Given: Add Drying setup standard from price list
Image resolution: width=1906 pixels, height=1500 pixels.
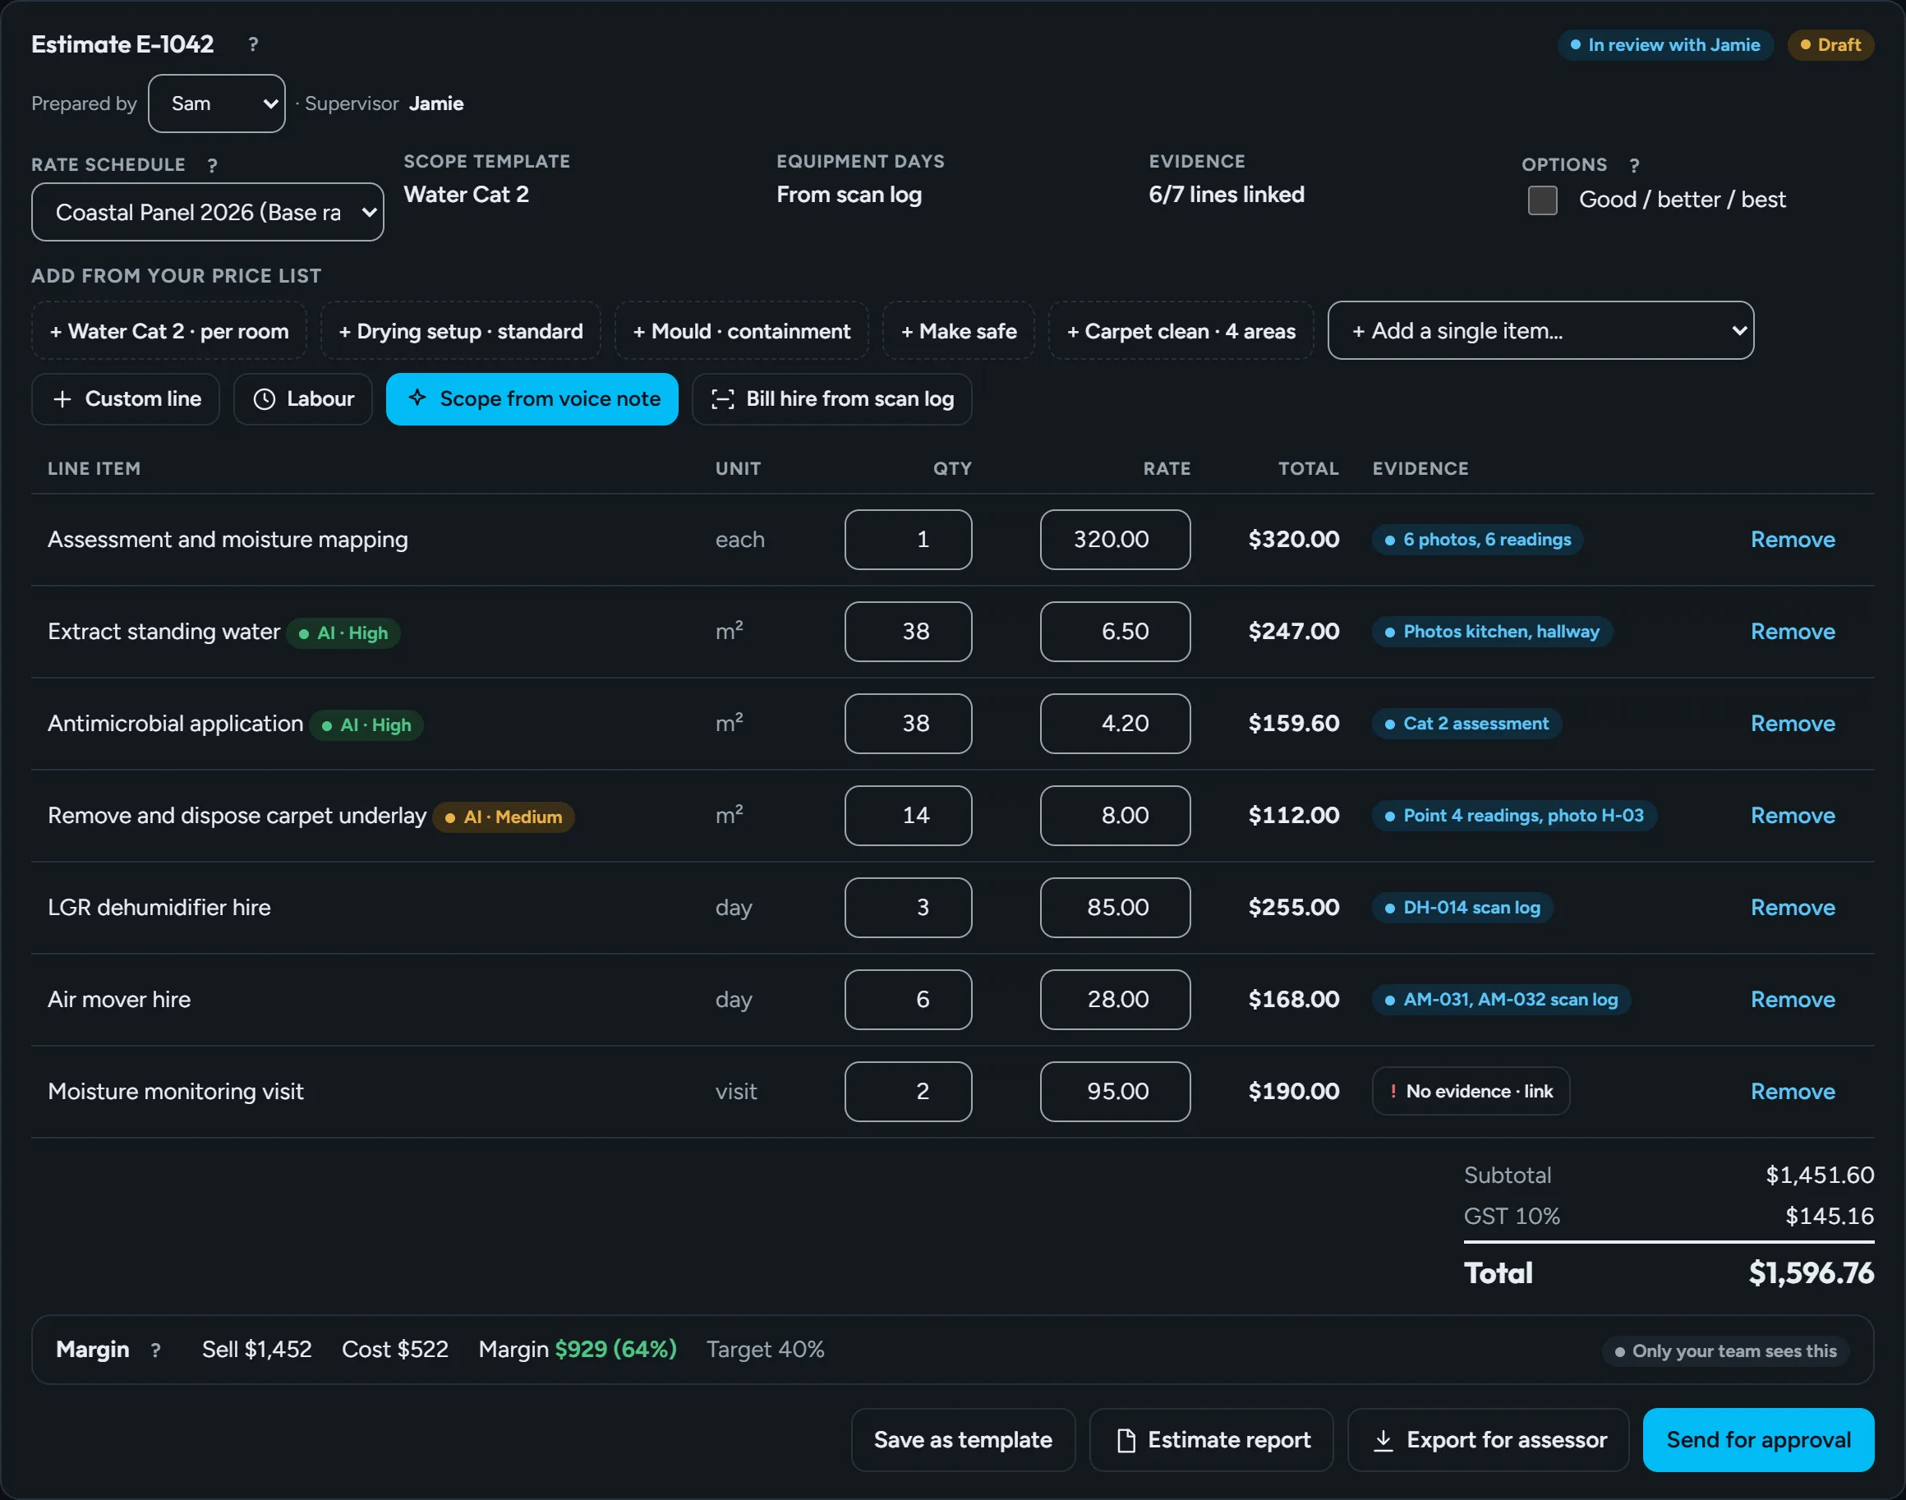Looking at the screenshot, I should (x=460, y=331).
